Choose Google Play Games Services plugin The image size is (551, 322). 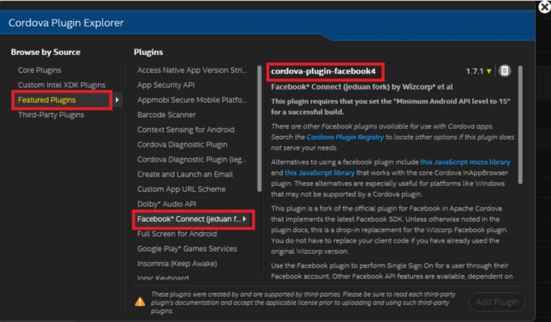click(x=187, y=248)
